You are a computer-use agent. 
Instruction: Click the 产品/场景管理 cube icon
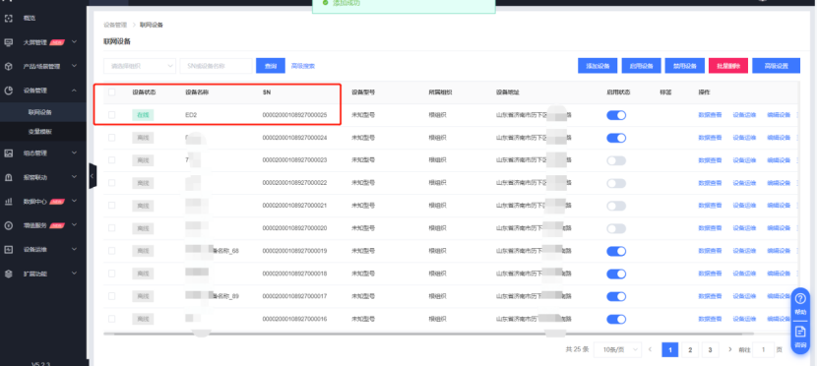click(8, 66)
